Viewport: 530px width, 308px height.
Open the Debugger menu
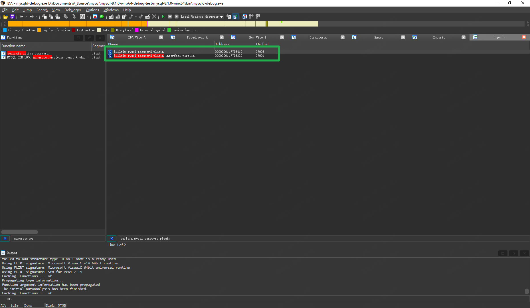[x=73, y=10]
